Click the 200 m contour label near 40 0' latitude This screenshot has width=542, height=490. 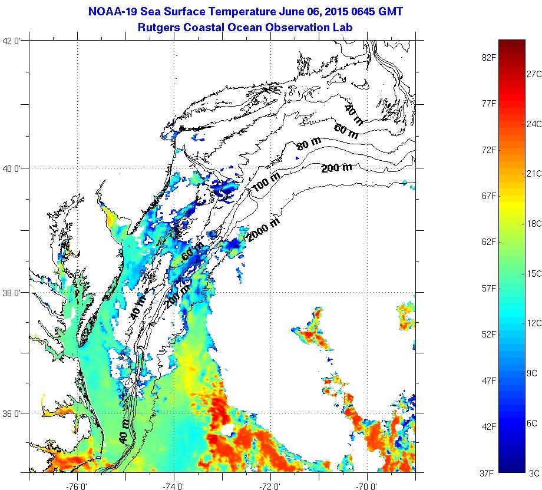click(x=337, y=168)
